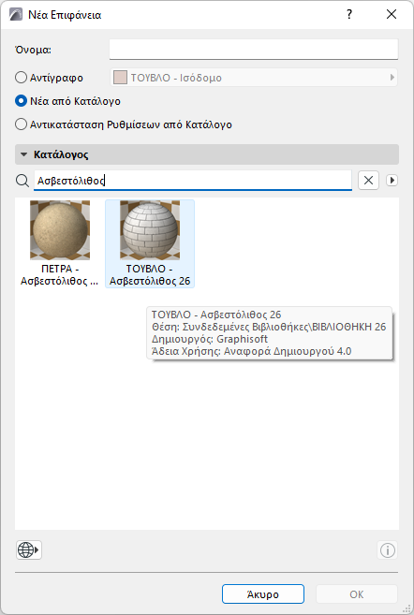Choose Αντικατάσταση Ρυθμίσεων από Κατάλογο radio option
This screenshot has height=615, width=414.
(21, 124)
